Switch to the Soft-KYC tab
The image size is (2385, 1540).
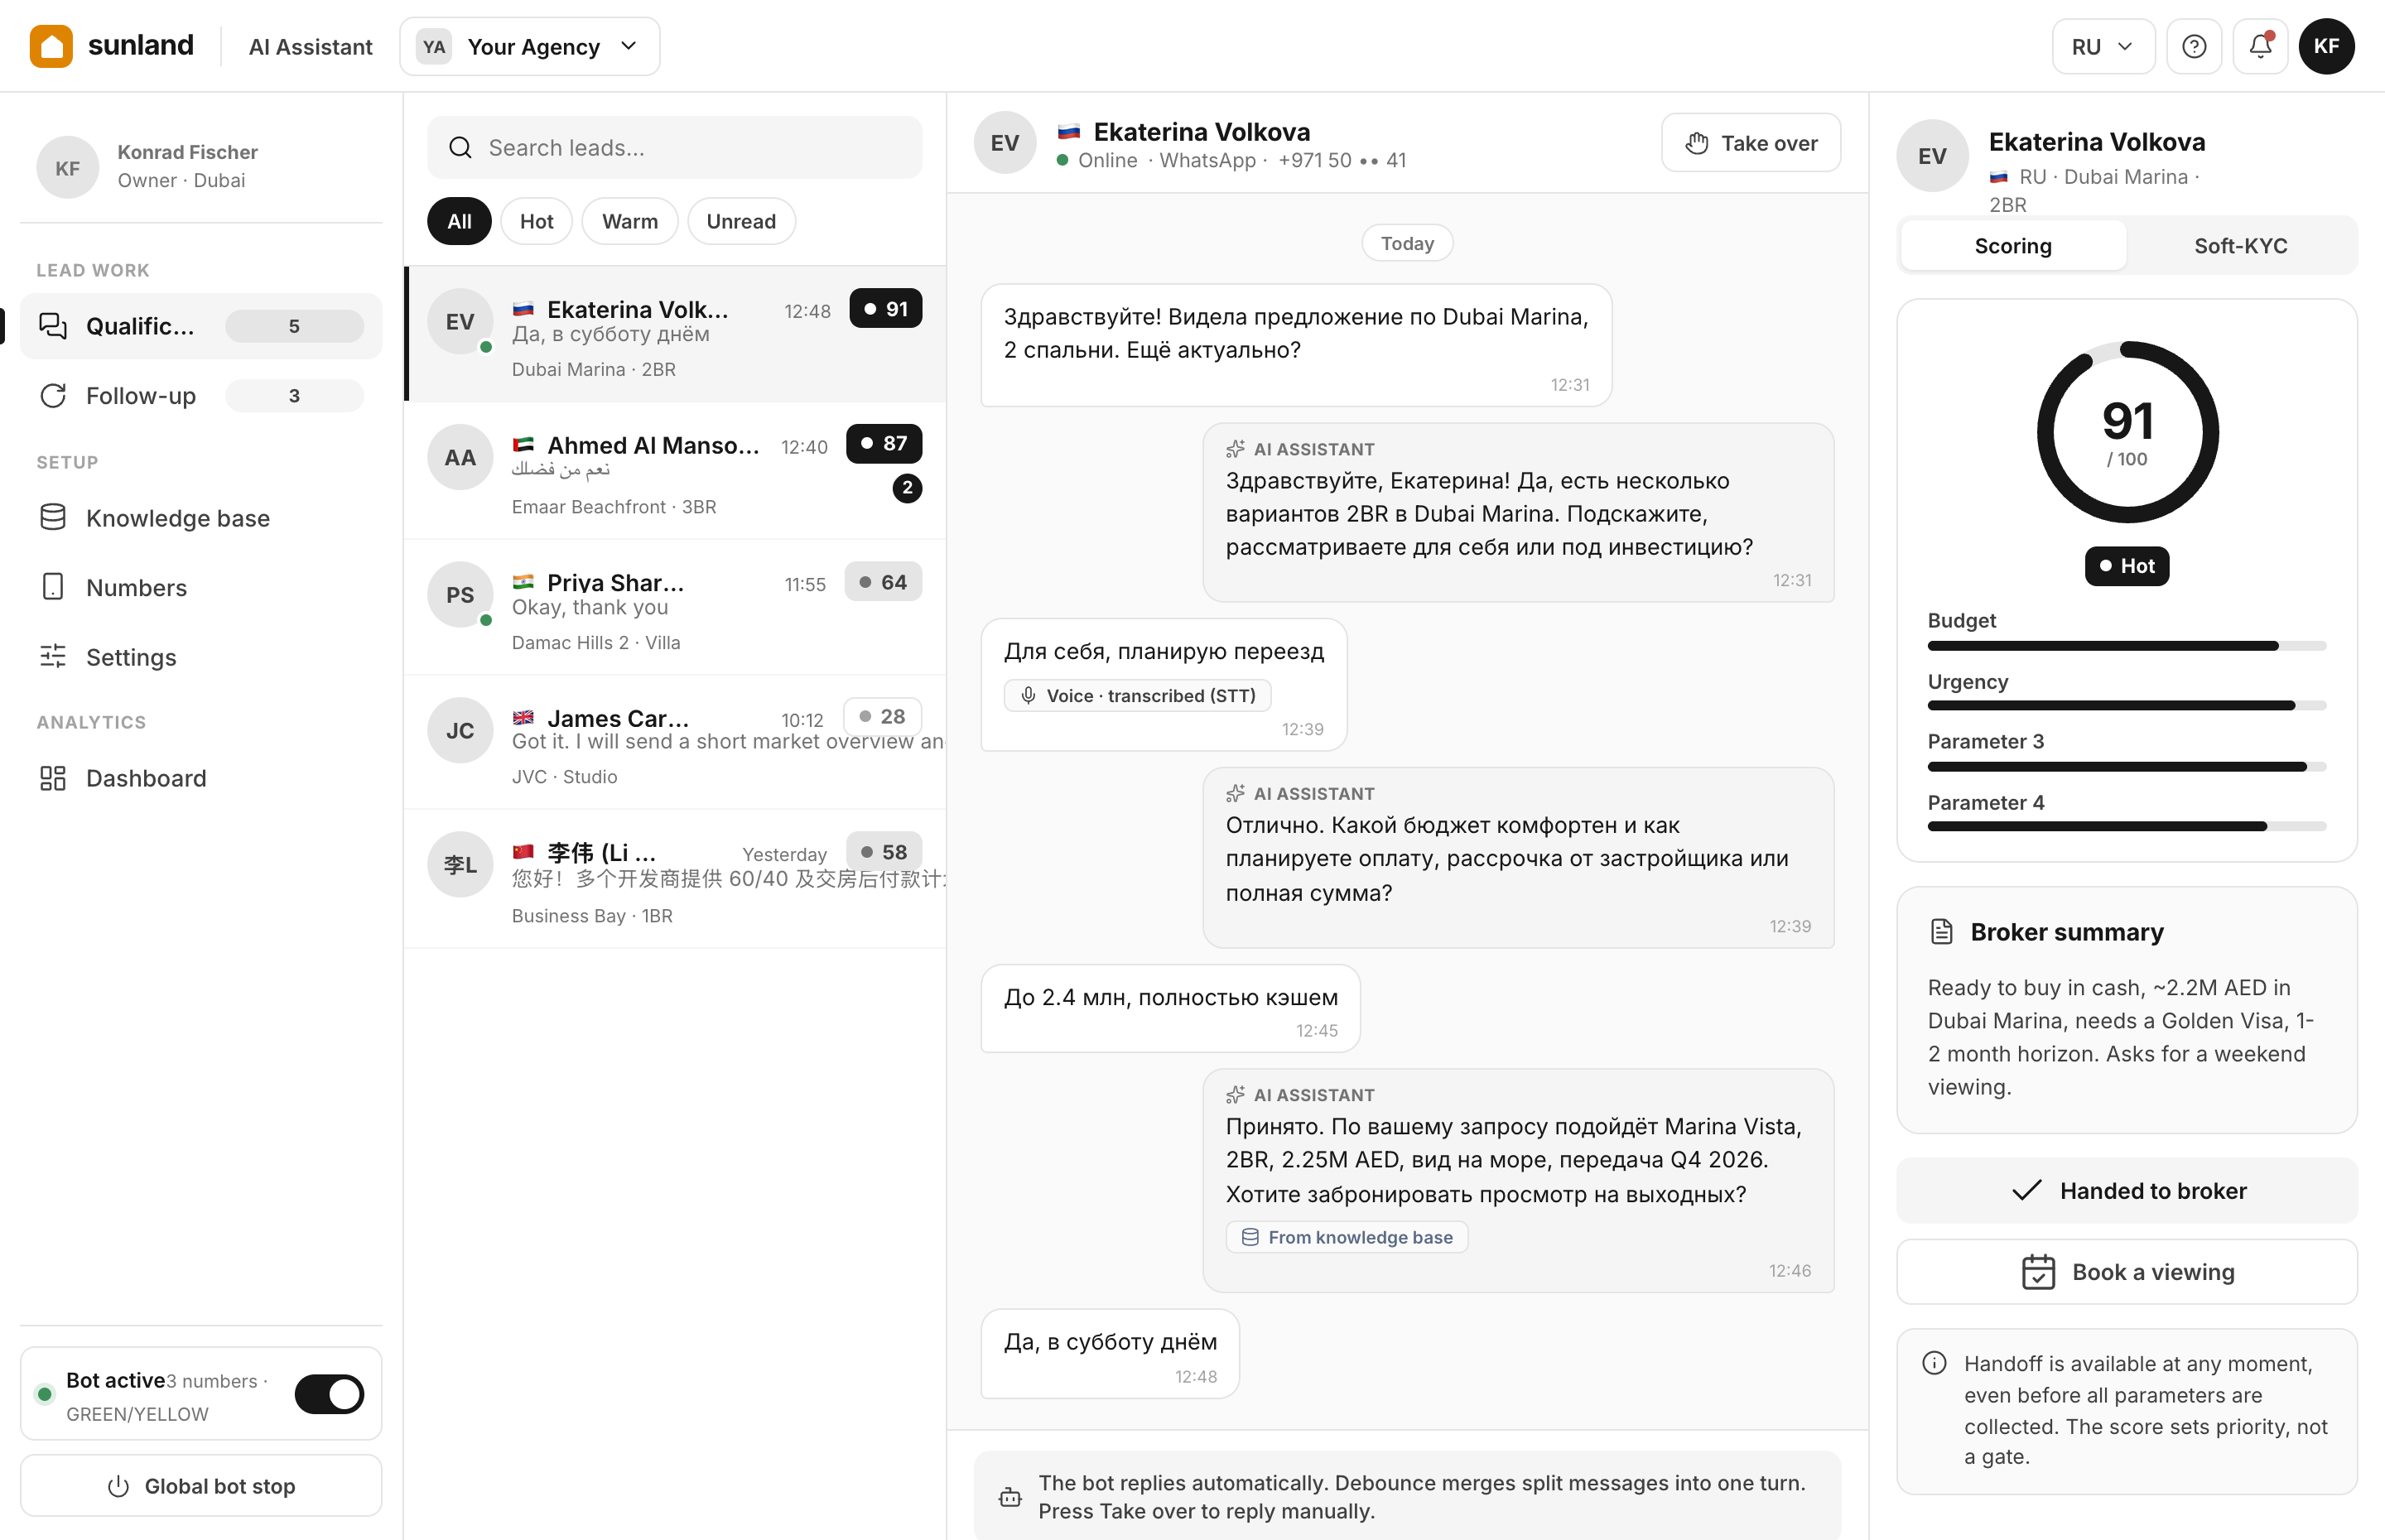coord(2240,245)
